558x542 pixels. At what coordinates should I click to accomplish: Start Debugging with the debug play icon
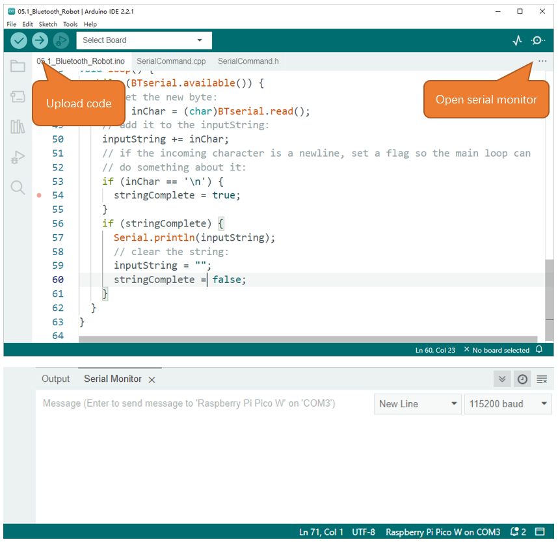[x=61, y=40]
